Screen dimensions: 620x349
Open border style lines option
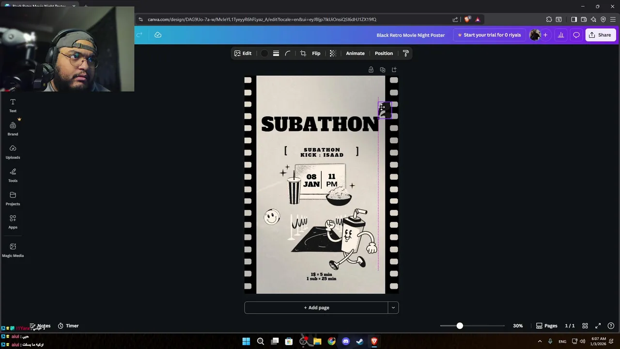(x=276, y=53)
